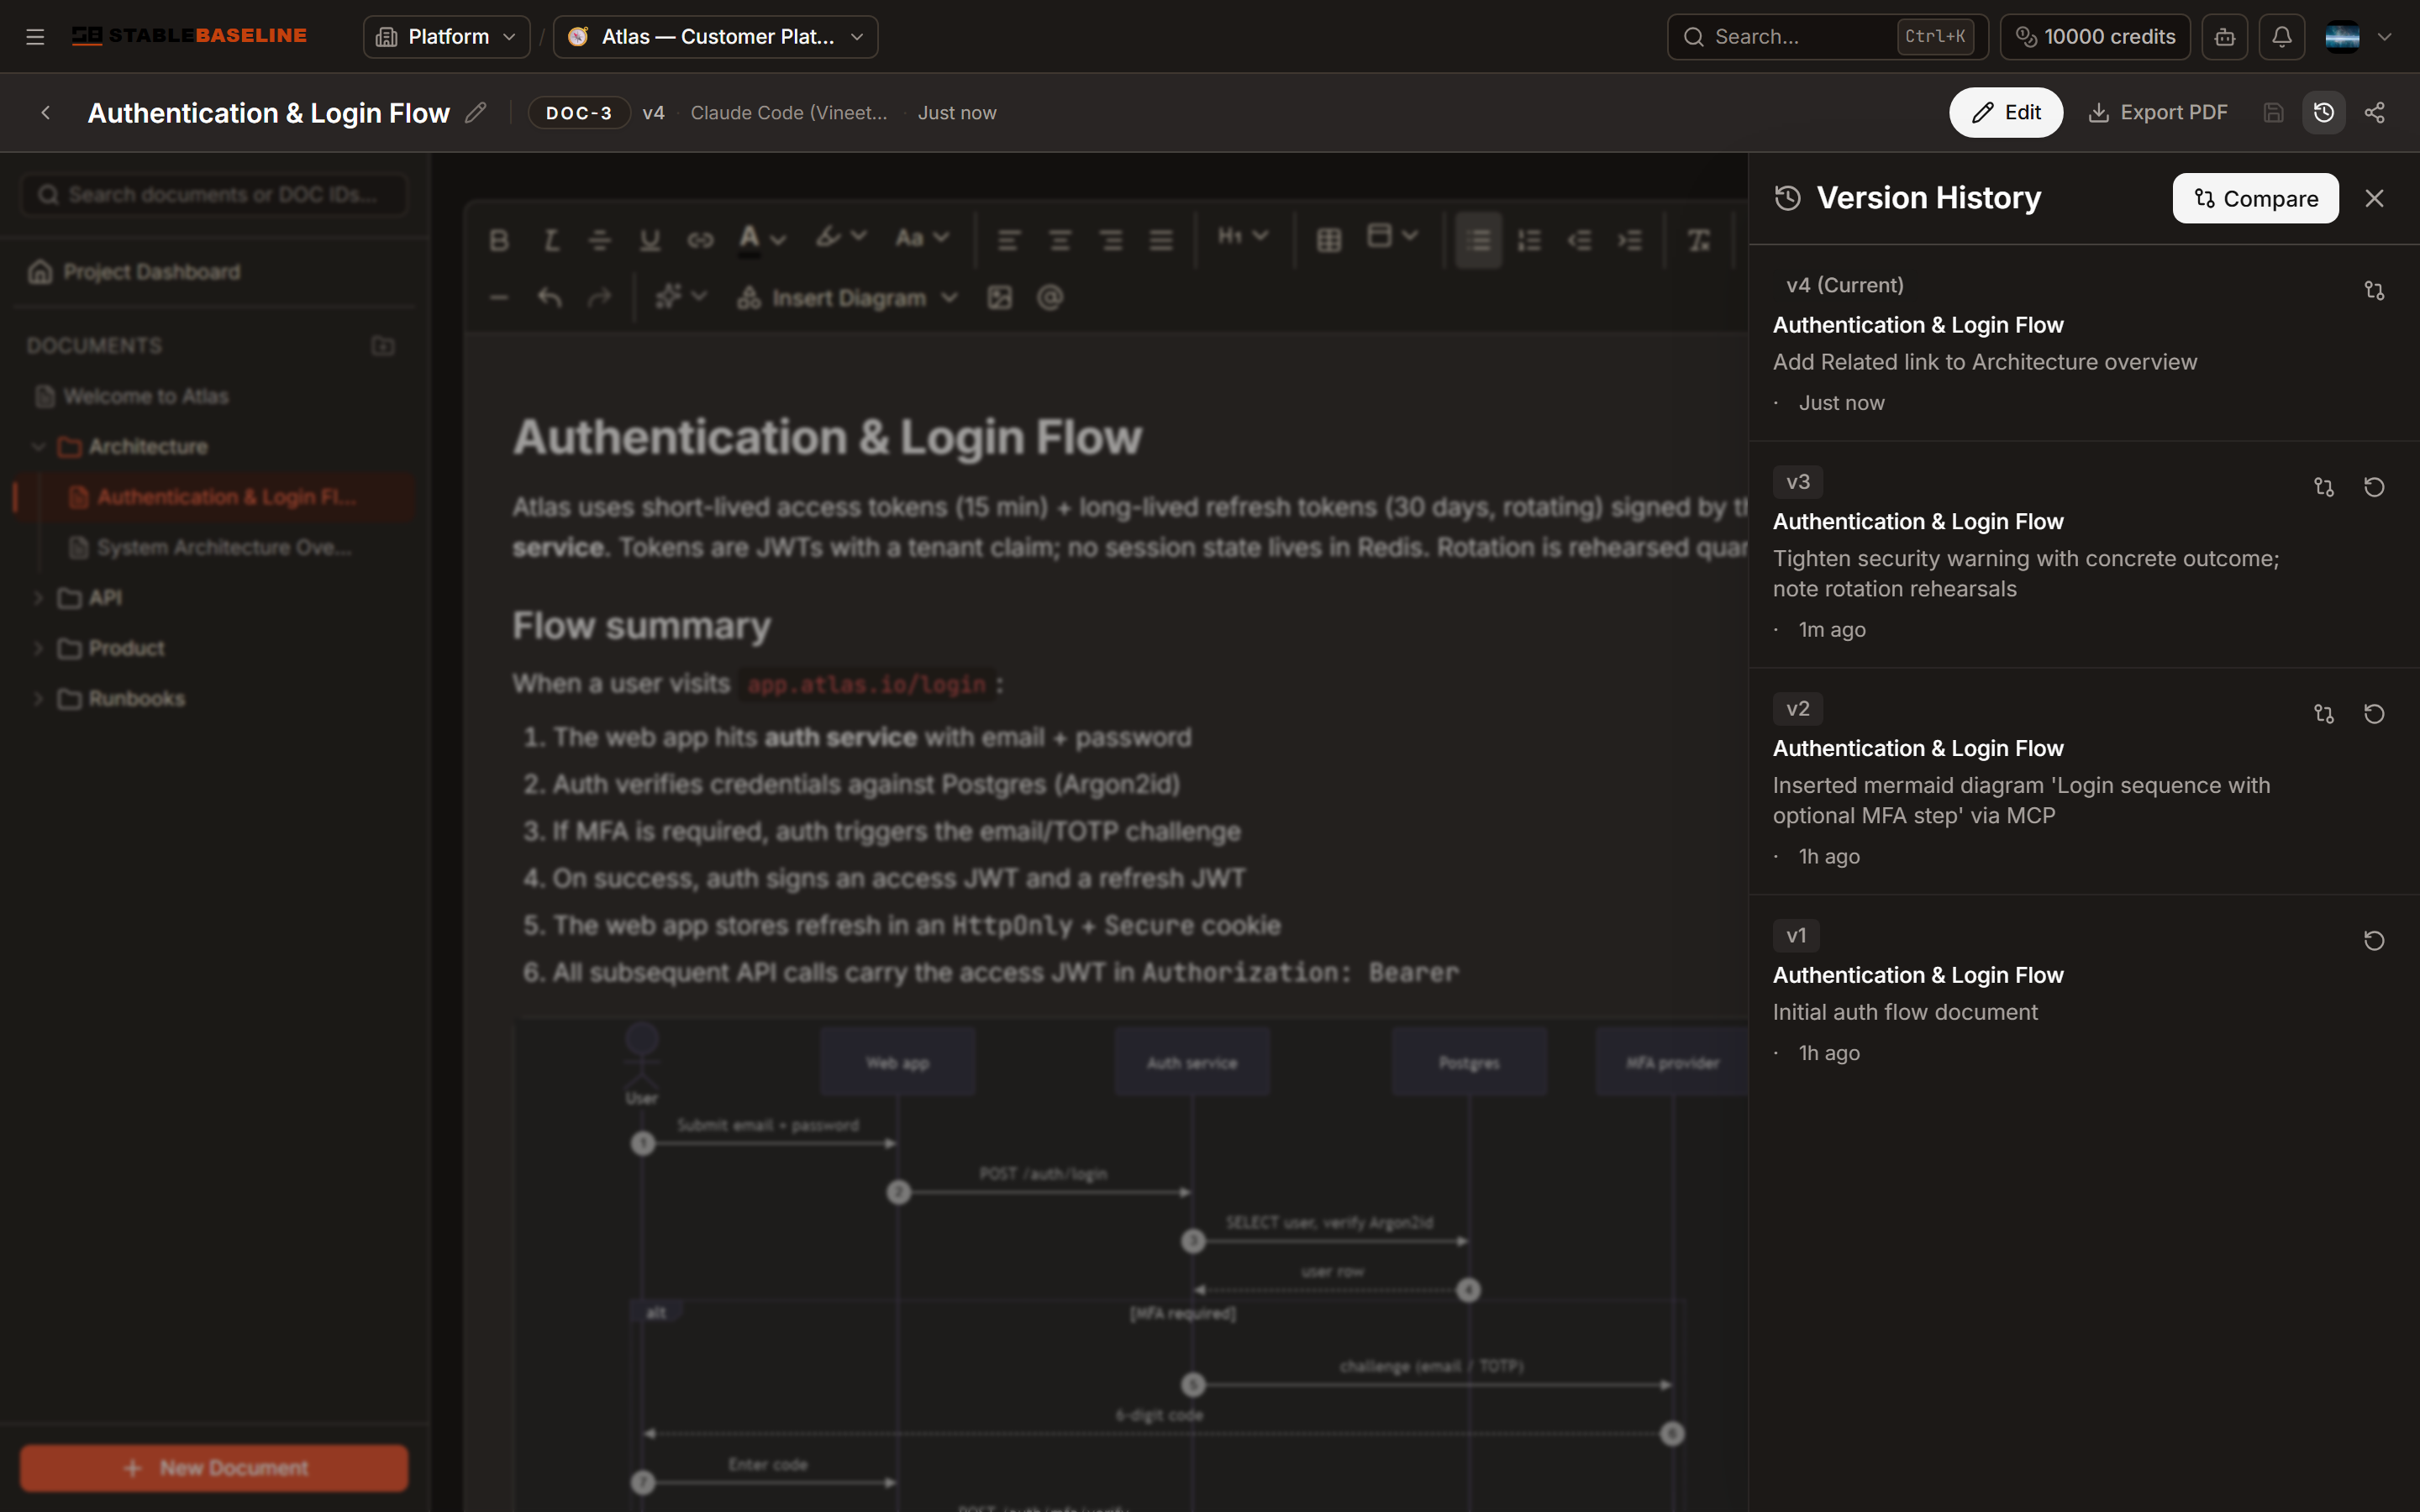
Task: Click the Compare button
Action: point(2255,198)
